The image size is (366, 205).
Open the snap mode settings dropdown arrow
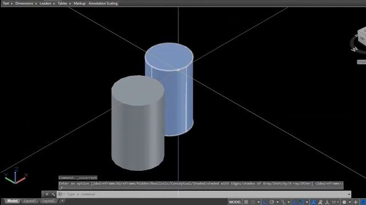[258, 202]
